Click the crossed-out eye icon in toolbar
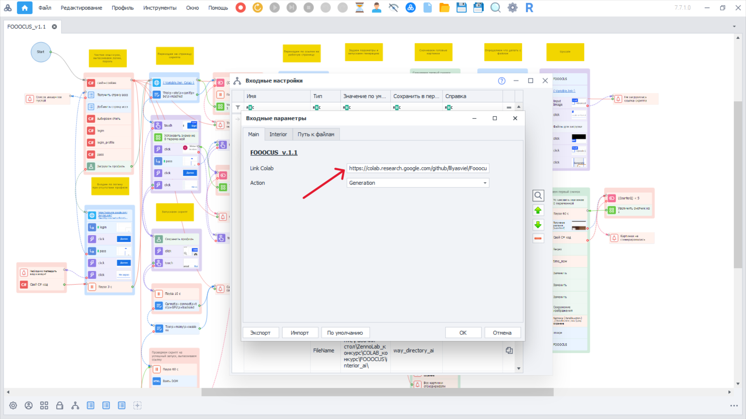 click(393, 8)
